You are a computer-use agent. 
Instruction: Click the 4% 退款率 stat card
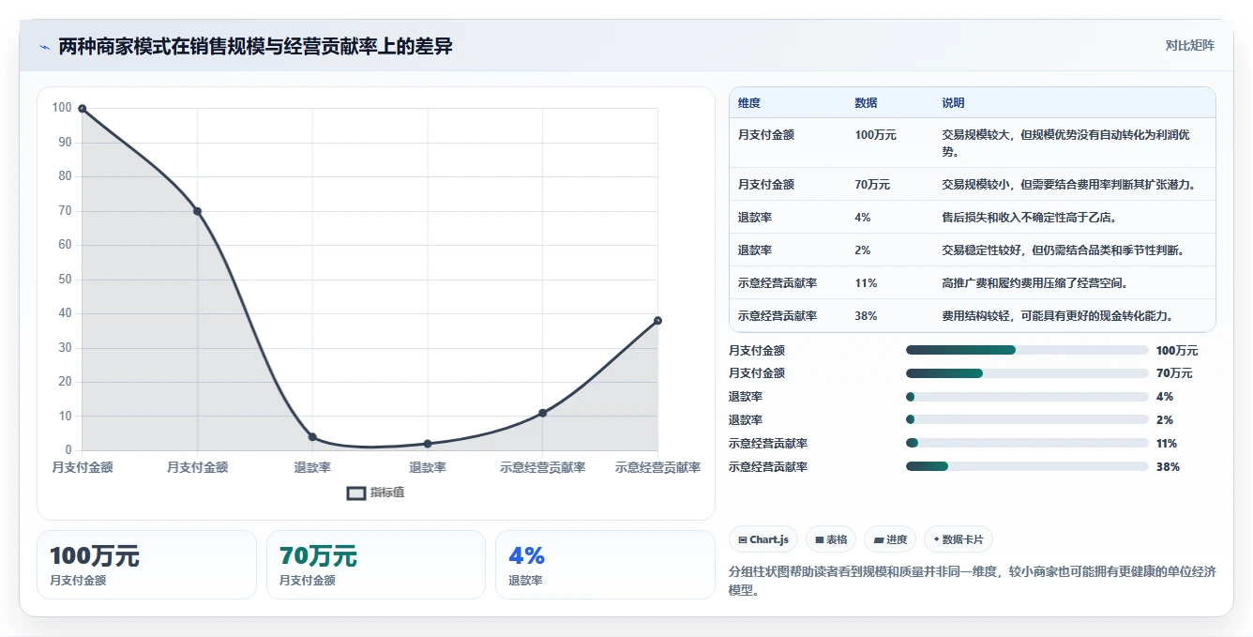605,565
